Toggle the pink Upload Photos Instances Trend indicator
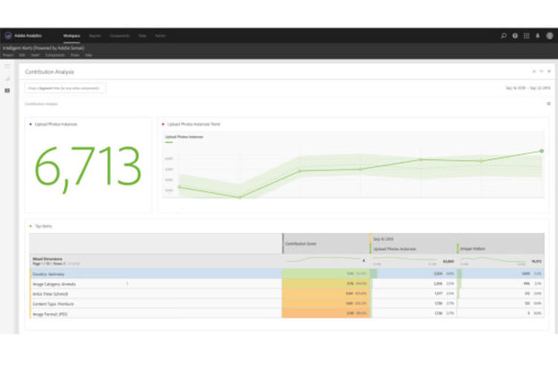 (164, 124)
